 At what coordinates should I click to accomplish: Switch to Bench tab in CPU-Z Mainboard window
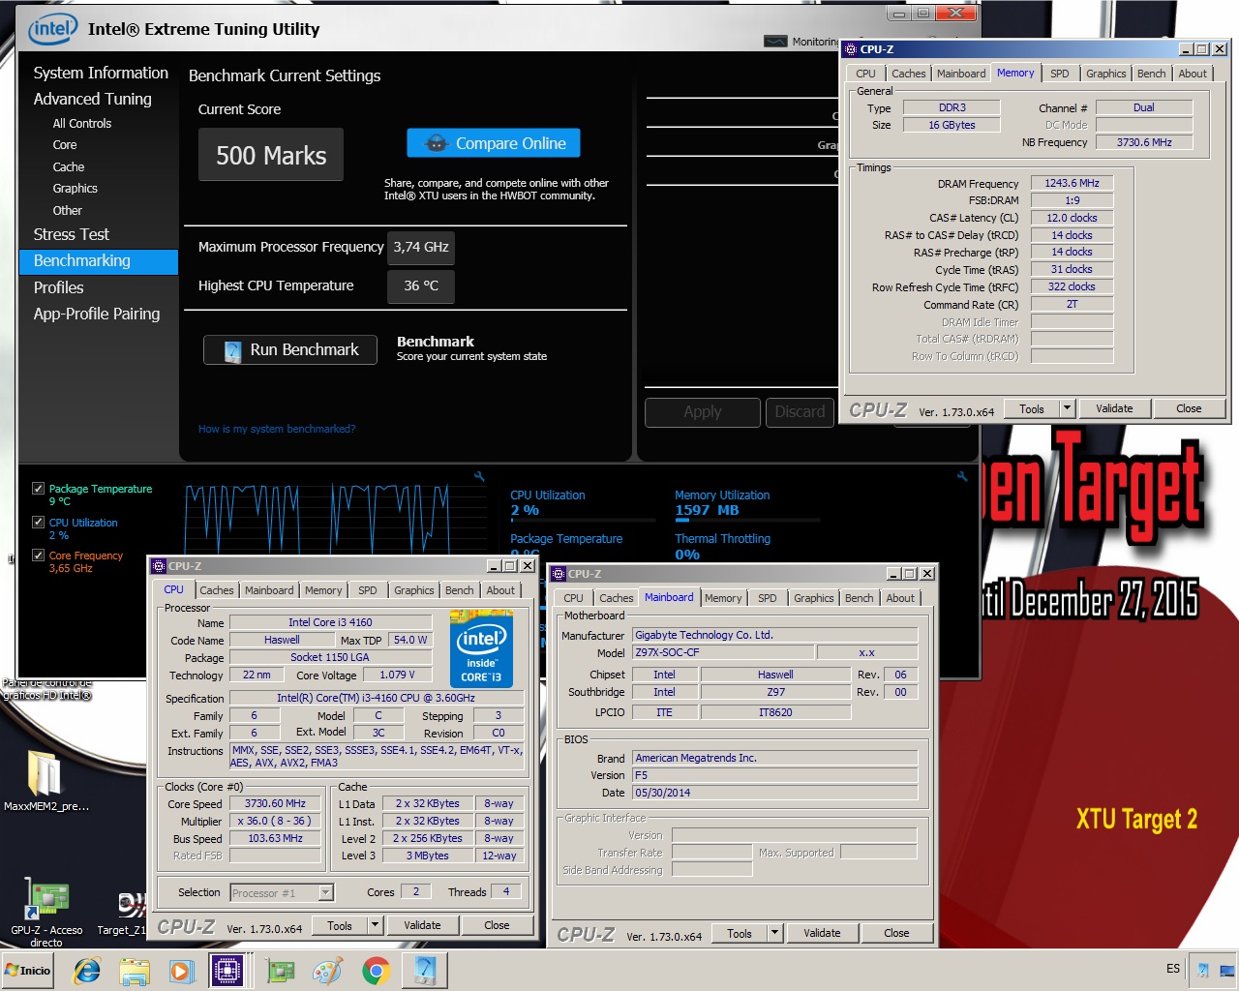[859, 598]
